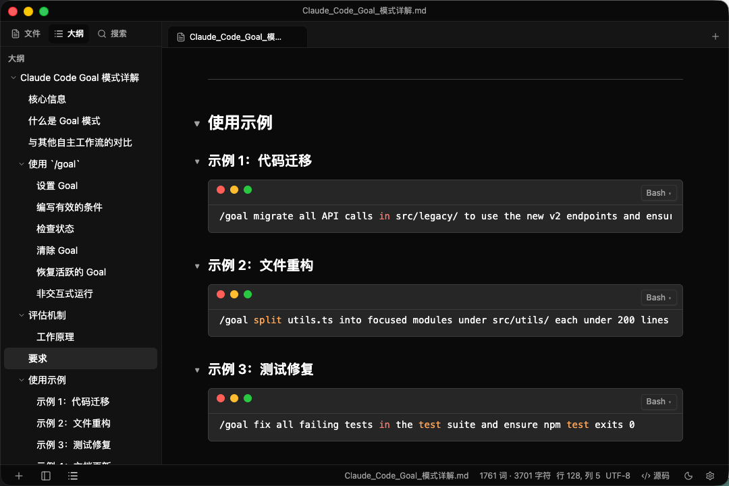The image size is (729, 486).
Task: Click the 大纲 section label in sidebar
Action: pyautogui.click(x=16, y=59)
